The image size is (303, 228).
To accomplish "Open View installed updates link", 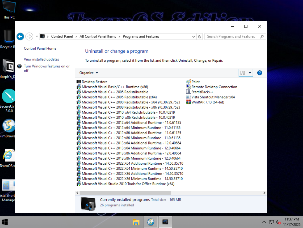I will (41, 59).
